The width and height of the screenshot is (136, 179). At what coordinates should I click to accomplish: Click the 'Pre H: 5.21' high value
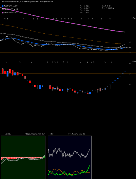click(x=85, y=8)
